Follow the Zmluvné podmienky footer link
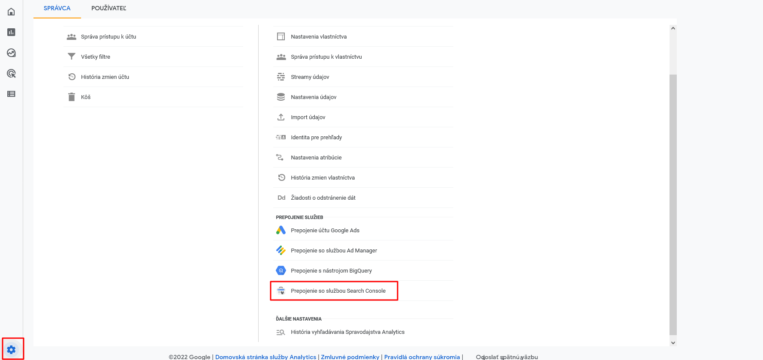This screenshot has height=360, width=763. 350,357
